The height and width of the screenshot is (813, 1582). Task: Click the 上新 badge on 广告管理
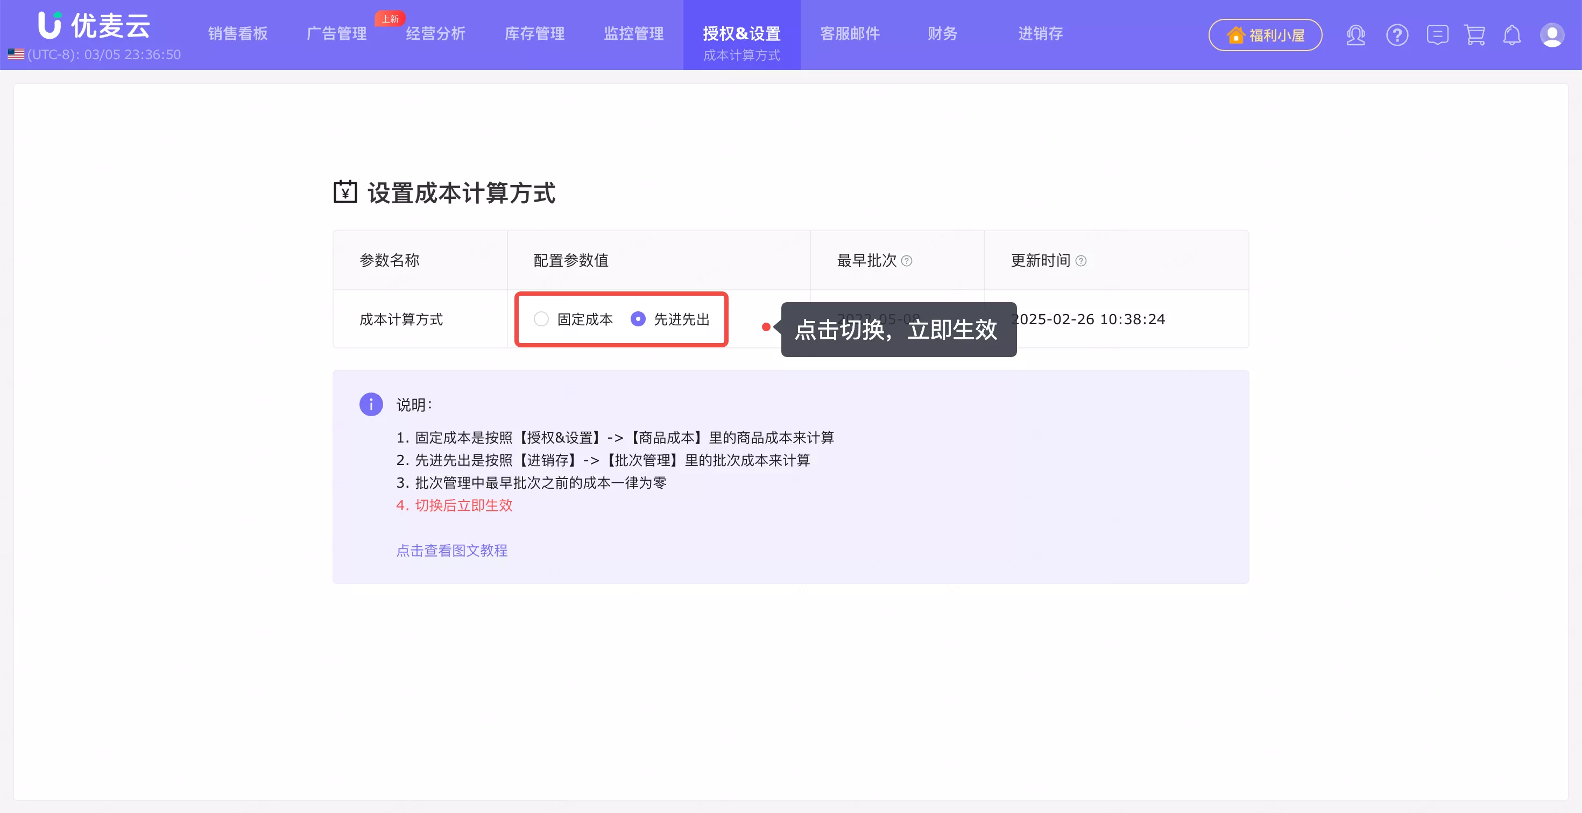(390, 19)
